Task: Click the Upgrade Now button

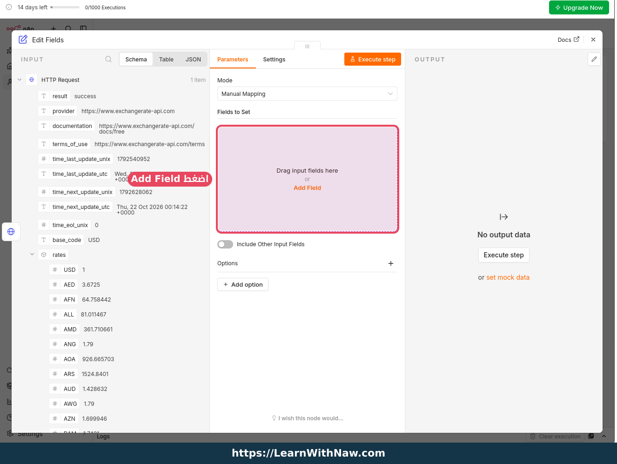Action: (579, 7)
